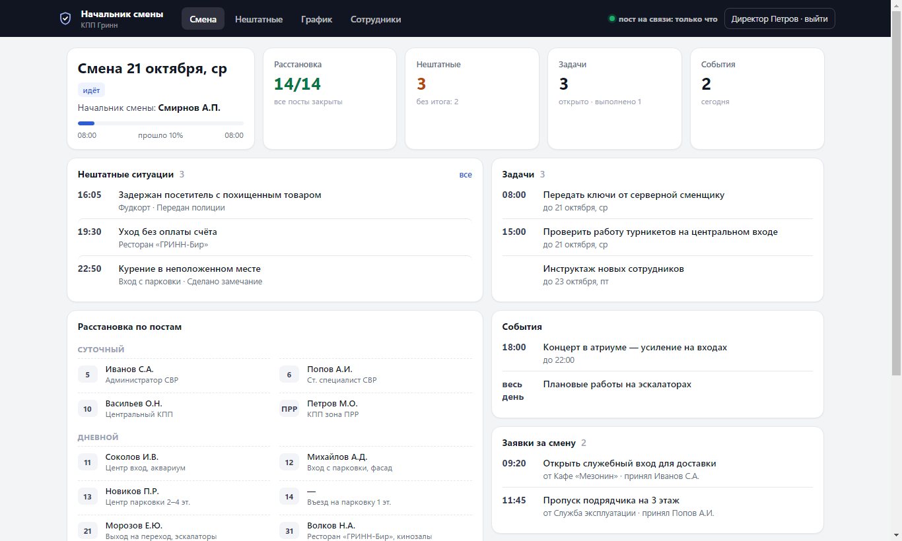The width and height of the screenshot is (902, 541).
Task: Select task 'Проверить работу турникетов на центральном входе'
Action: click(x=658, y=238)
